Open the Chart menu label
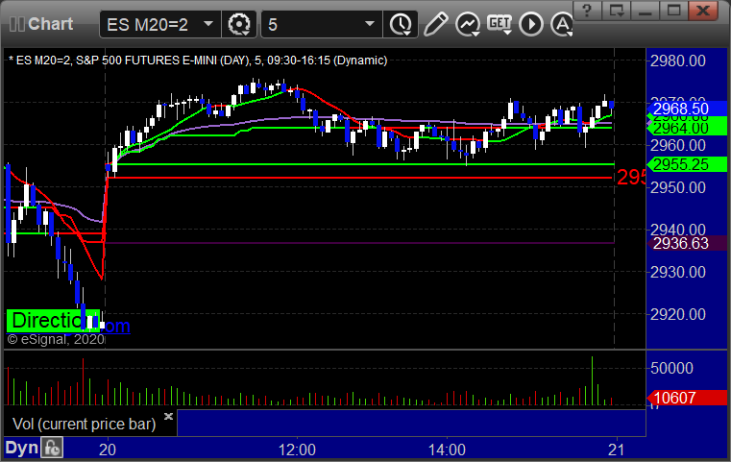Image resolution: width=731 pixels, height=462 pixels. click(x=50, y=24)
